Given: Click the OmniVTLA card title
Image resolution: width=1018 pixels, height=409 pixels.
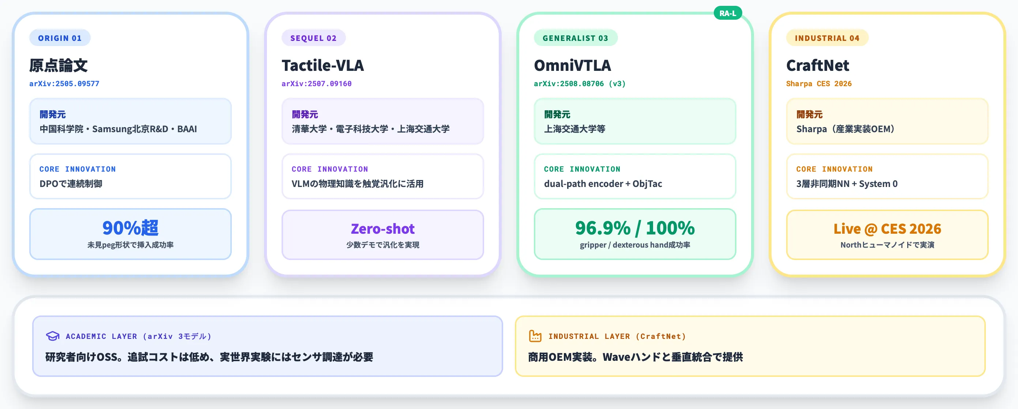Looking at the screenshot, I should click(572, 65).
